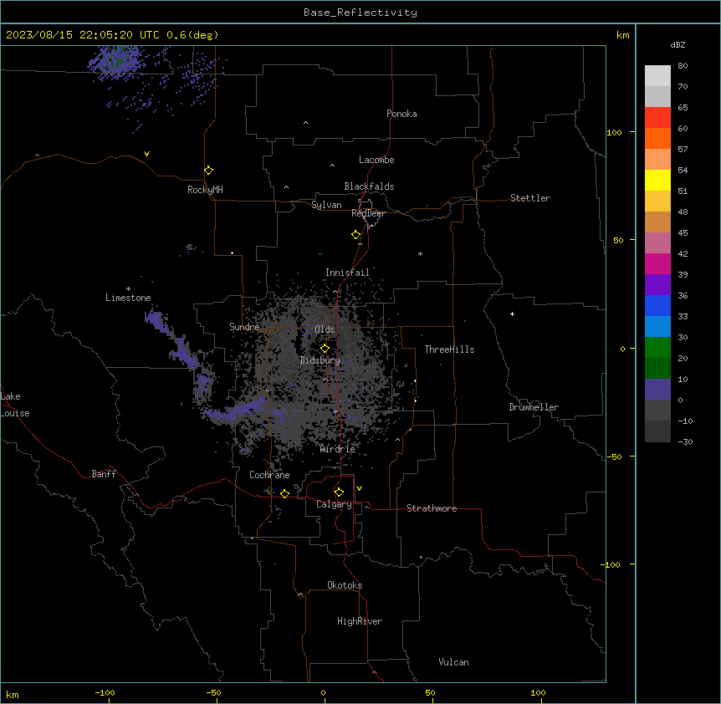Select the bright green 20-30 dBZ swatch

coord(657,348)
